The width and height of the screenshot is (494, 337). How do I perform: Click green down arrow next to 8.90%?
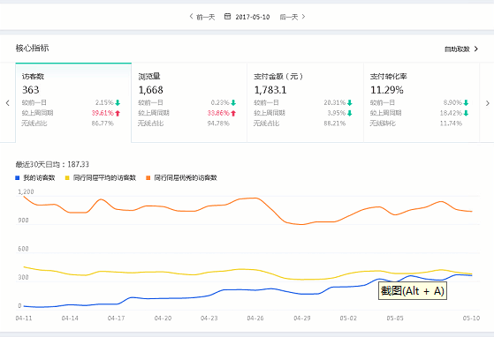[x=466, y=102]
